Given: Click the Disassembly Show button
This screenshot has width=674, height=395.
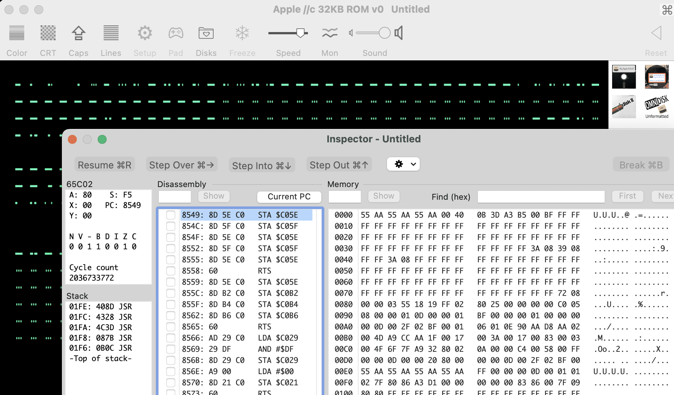Looking at the screenshot, I should 214,196.
